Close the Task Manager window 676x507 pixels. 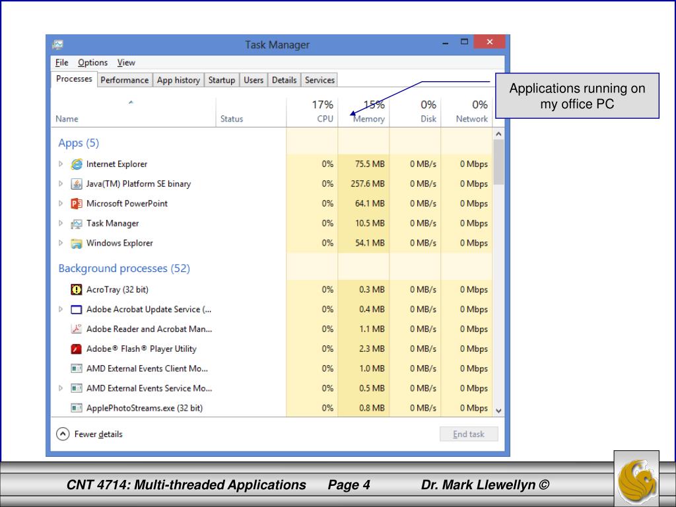coord(489,42)
